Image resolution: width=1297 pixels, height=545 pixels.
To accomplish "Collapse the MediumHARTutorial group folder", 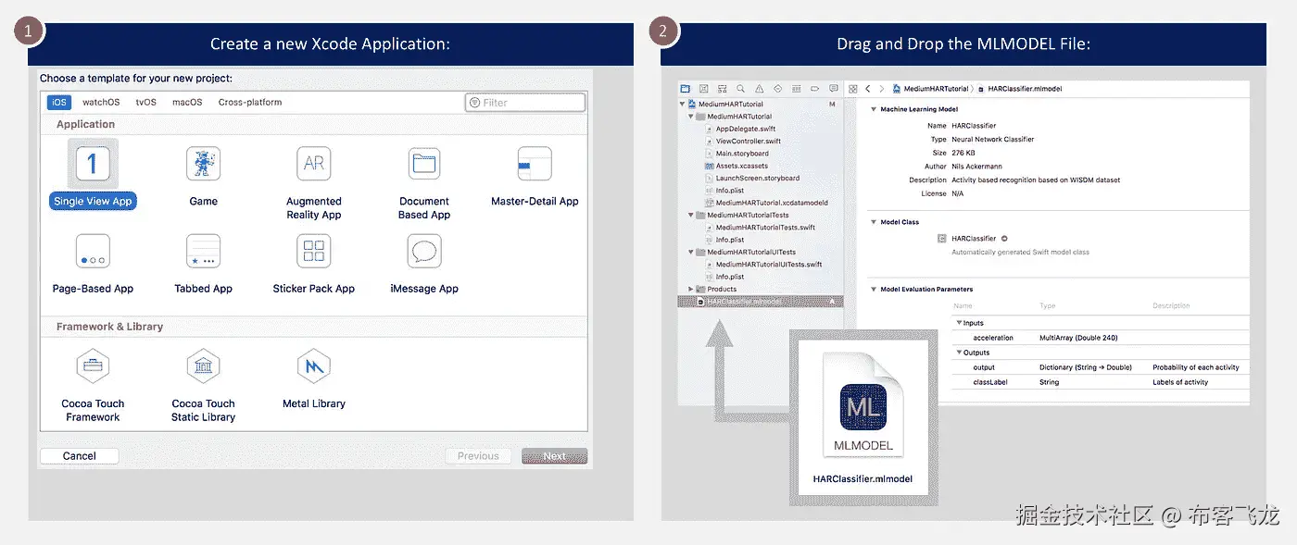I will 691,117.
